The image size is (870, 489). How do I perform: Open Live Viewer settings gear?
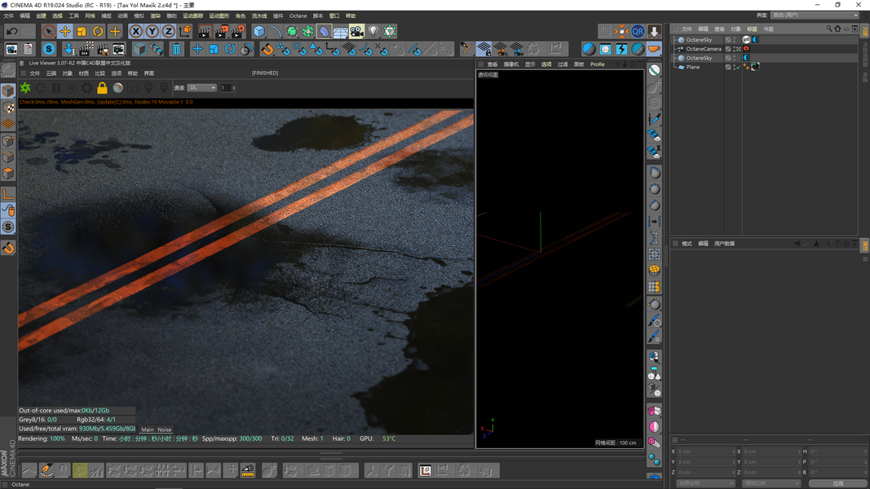(87, 87)
